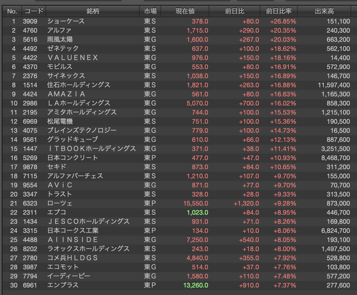Select the エンプラス stock name
357x295 pixels.
(63, 285)
